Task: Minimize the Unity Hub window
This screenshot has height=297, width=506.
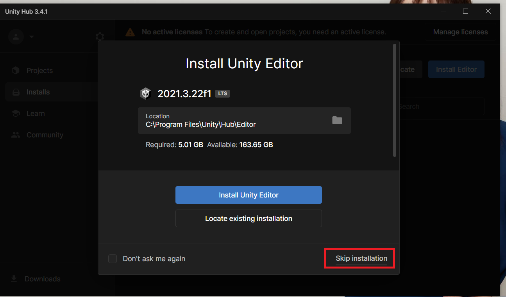Action: point(443,12)
